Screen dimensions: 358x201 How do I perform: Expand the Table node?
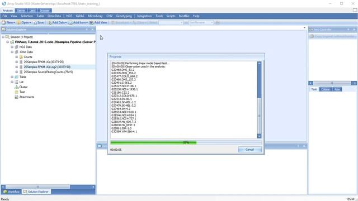(12, 77)
